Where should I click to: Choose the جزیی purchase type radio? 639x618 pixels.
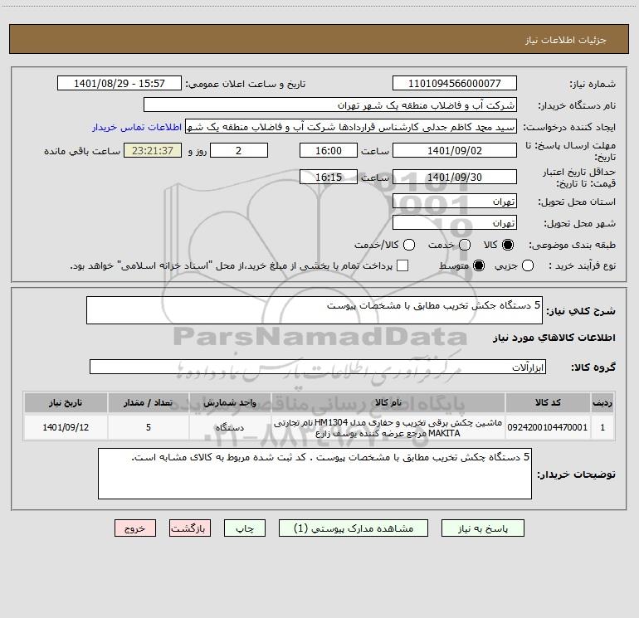tap(528, 265)
